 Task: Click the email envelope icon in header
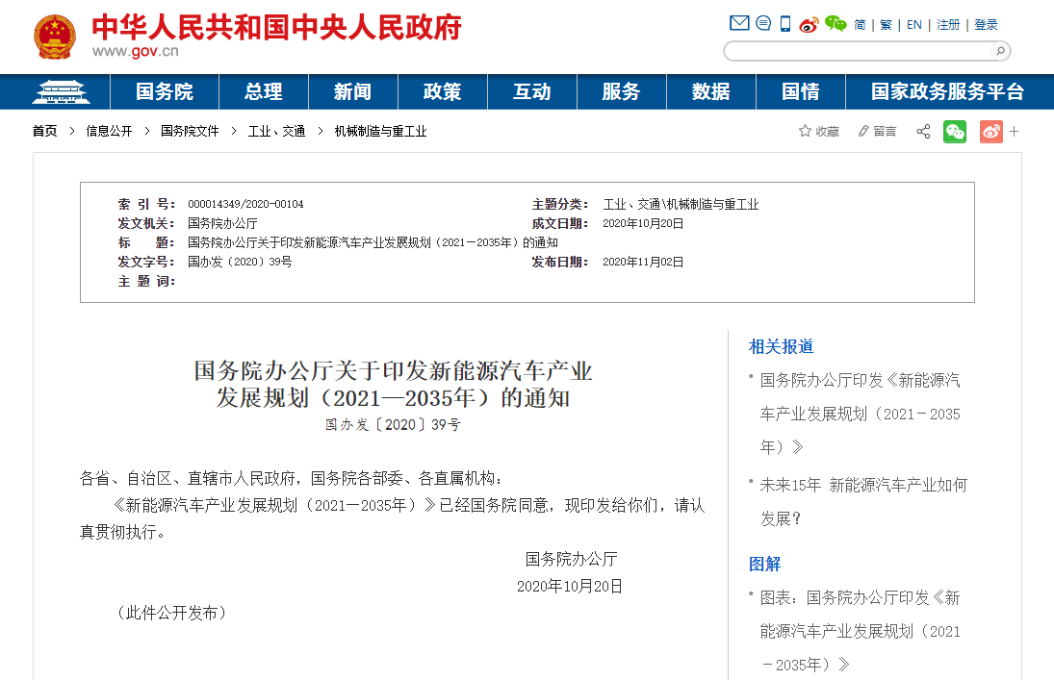click(739, 23)
